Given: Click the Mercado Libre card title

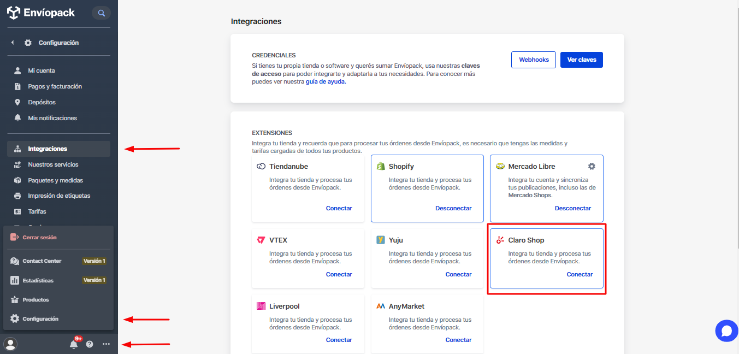Looking at the screenshot, I should coord(532,166).
